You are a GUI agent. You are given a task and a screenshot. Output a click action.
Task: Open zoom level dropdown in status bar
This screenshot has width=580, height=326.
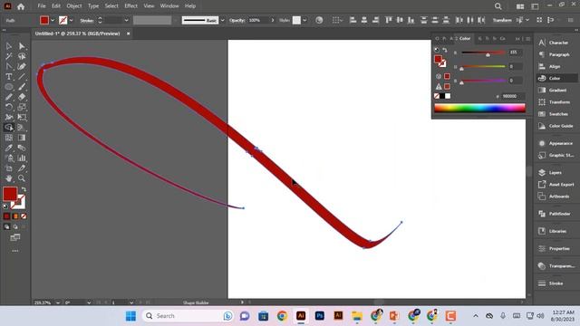[58, 302]
